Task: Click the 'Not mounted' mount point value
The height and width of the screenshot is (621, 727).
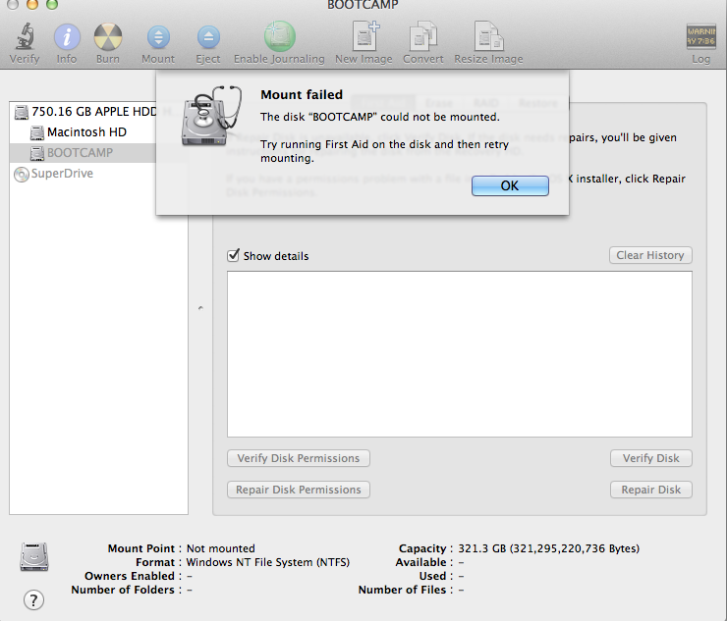Action: coord(221,548)
